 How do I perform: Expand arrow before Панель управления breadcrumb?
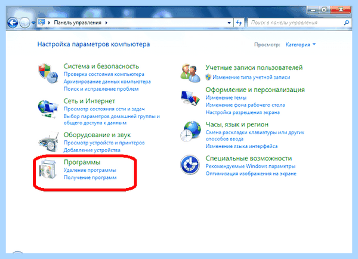[49, 23]
